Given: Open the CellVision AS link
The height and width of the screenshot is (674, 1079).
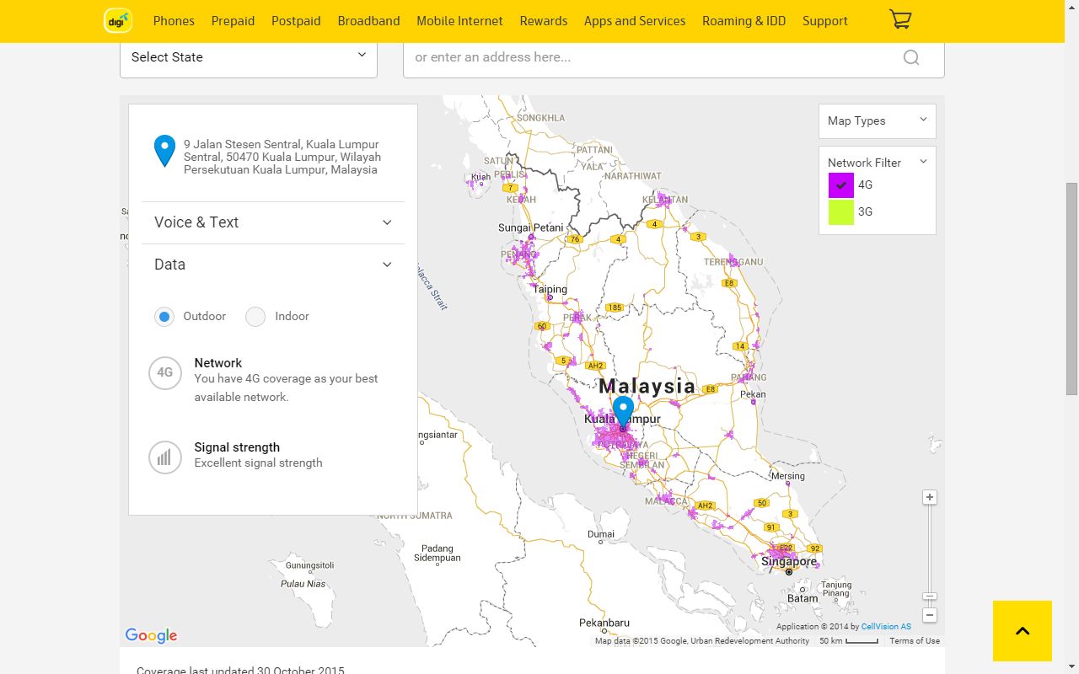Looking at the screenshot, I should 886,627.
